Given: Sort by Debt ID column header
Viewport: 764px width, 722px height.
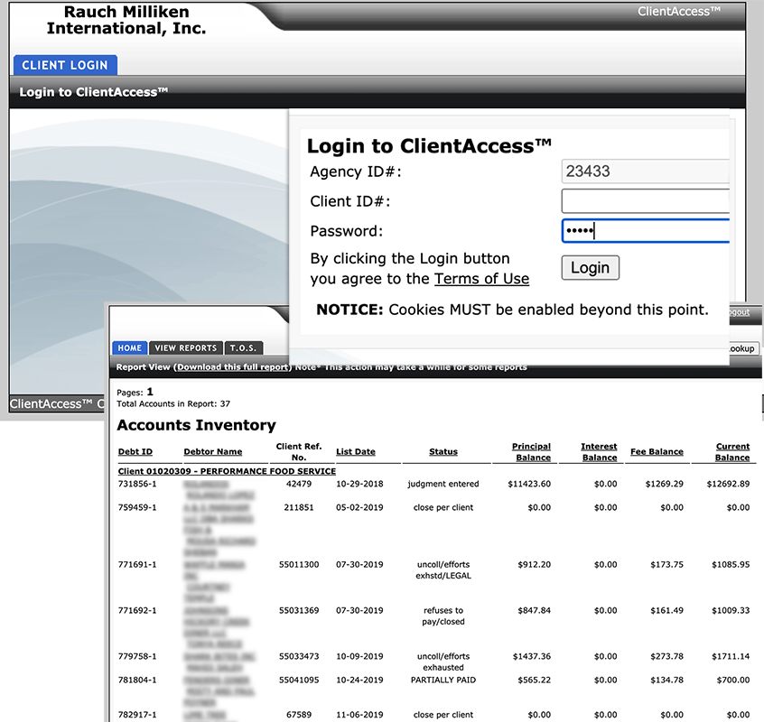Looking at the screenshot, I should pos(135,452).
